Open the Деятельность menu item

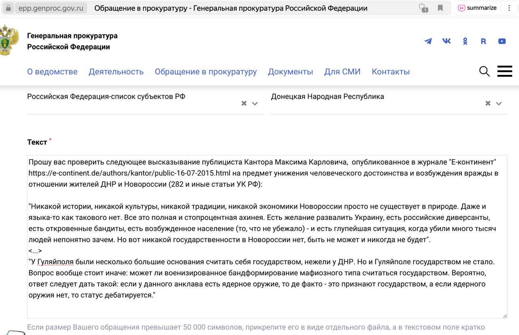pyautogui.click(x=116, y=72)
